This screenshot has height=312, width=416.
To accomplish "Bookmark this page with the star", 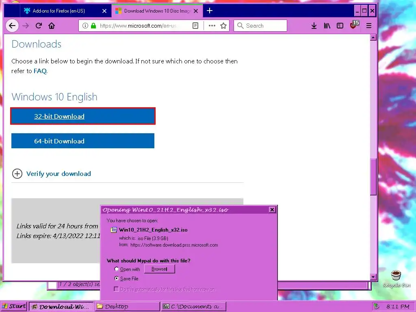I will point(223,26).
